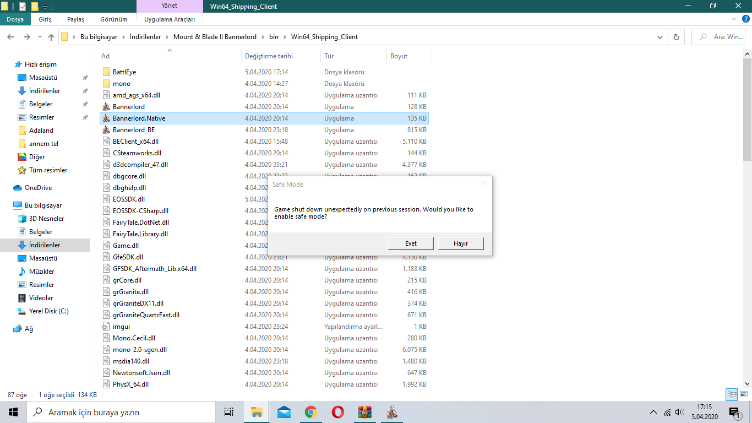This screenshot has height=423, width=752.
Task: Open Yerel Disk (C:) in sidebar
Action: pos(48,311)
